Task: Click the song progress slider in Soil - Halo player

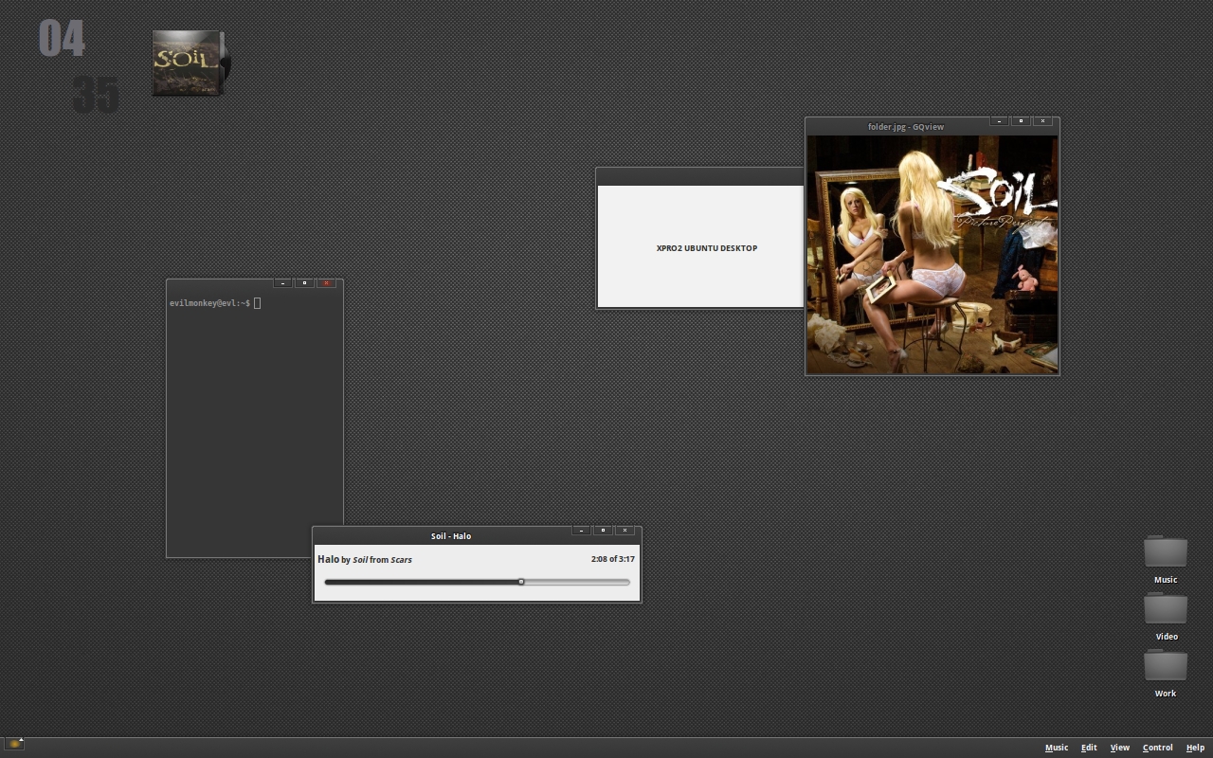Action: 477,582
